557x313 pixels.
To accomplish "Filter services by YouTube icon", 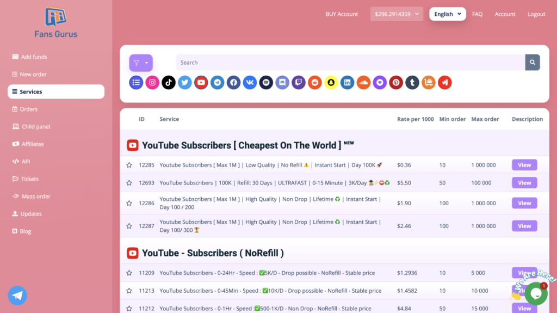I will (x=201, y=83).
